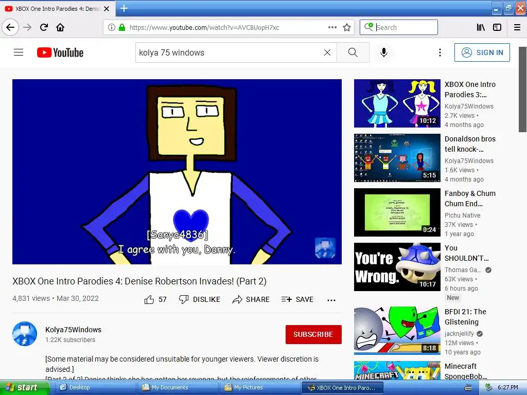
Task: Click the YouTube search magnifier button
Action: click(353, 52)
